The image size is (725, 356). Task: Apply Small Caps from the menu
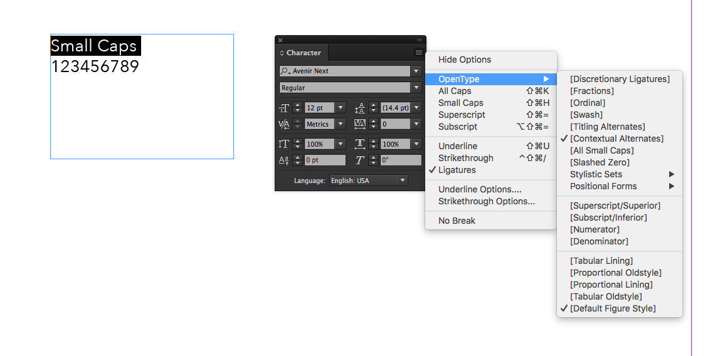[461, 103]
